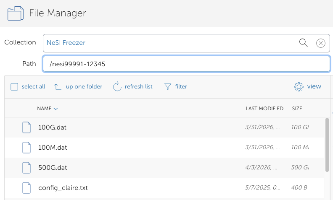
Task: Toggle the NAME column sort arrow
Action: coord(56,109)
